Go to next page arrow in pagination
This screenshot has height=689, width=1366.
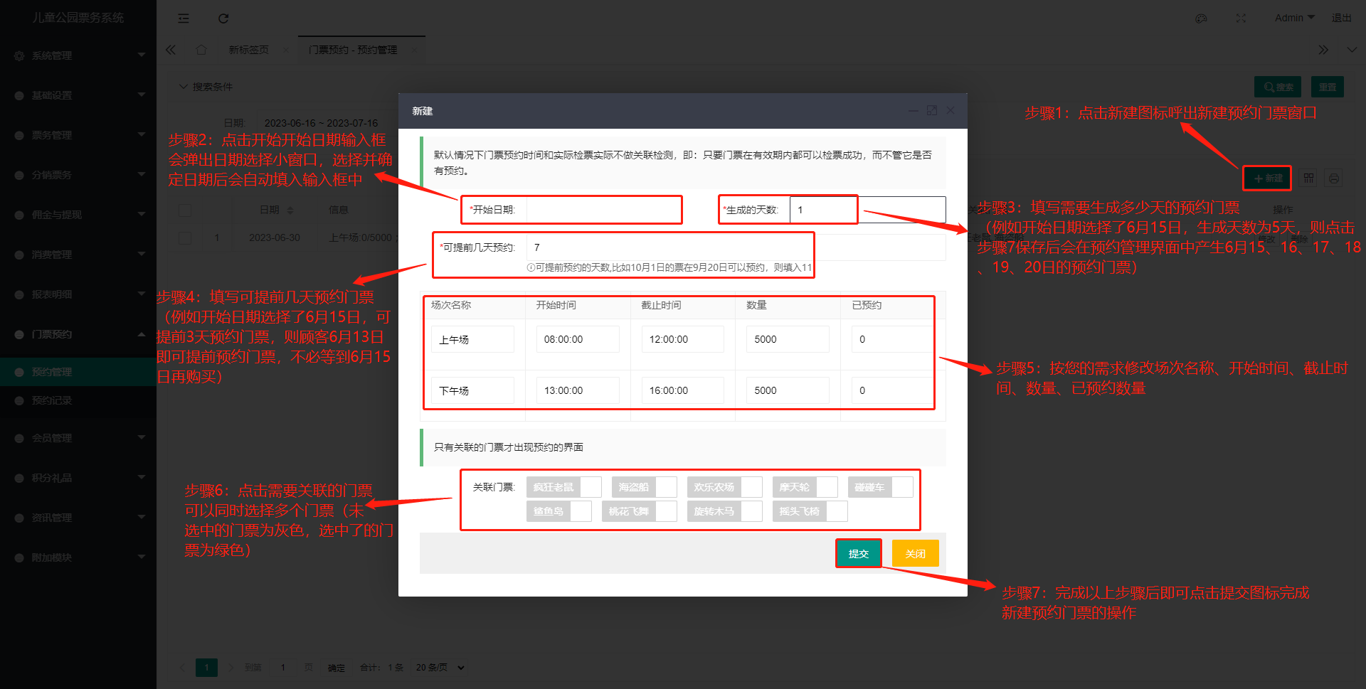point(231,668)
